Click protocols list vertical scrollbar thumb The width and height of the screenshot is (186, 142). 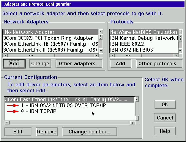[x=180, y=38]
